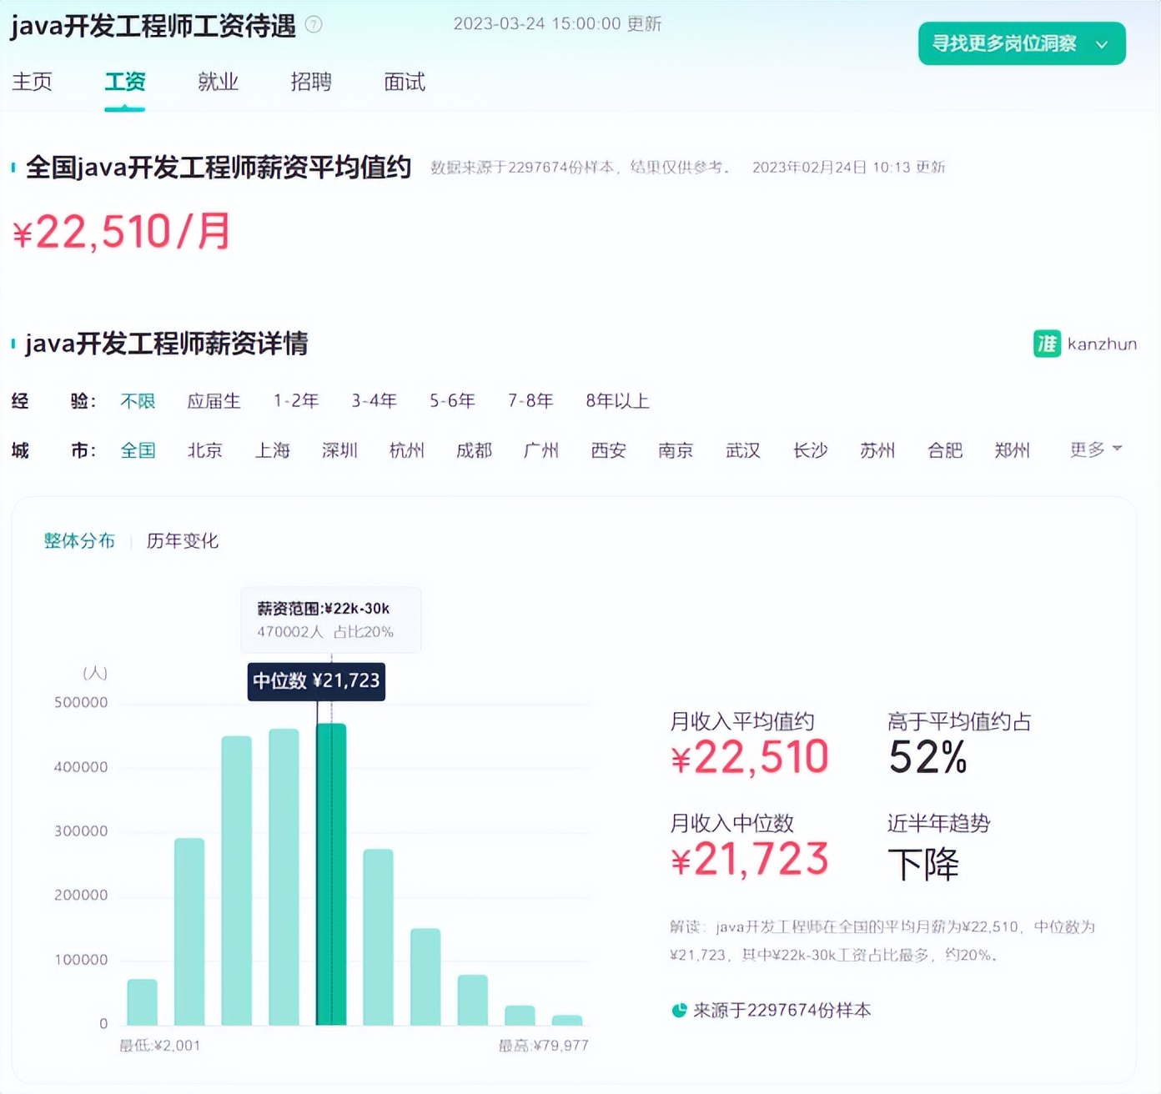Switch to the 就业 tab
The height and width of the screenshot is (1094, 1161).
218,82
